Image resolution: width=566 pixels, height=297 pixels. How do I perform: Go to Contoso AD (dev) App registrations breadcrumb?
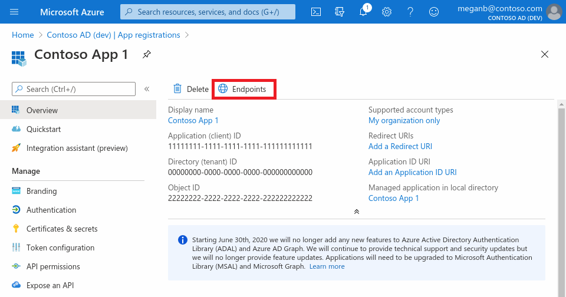tap(113, 35)
